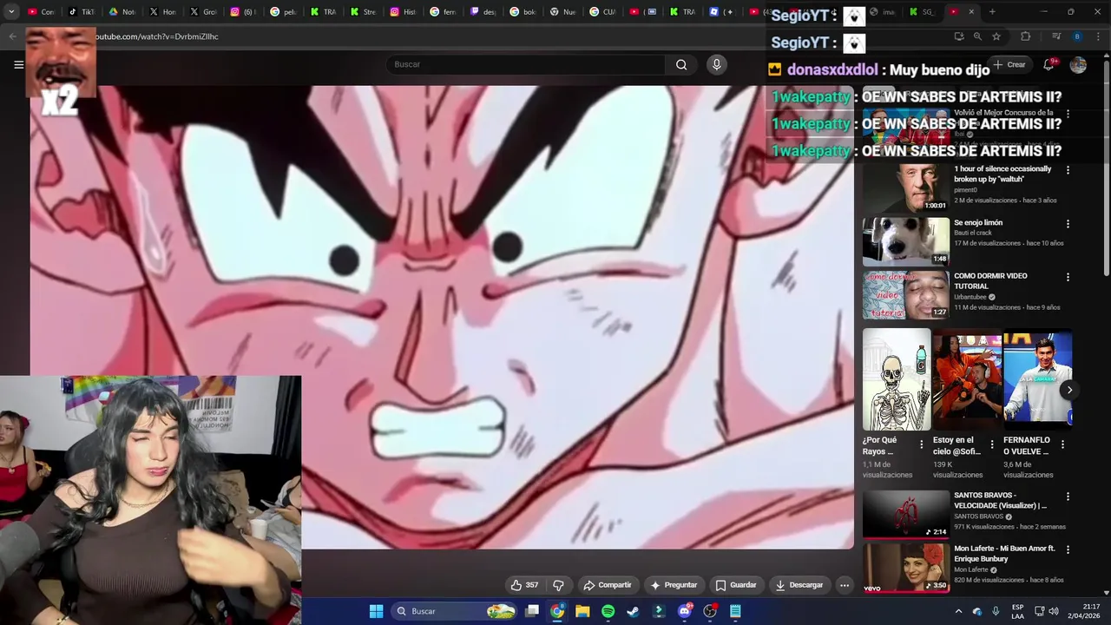Open Spotify from the taskbar

pyautogui.click(x=608, y=611)
